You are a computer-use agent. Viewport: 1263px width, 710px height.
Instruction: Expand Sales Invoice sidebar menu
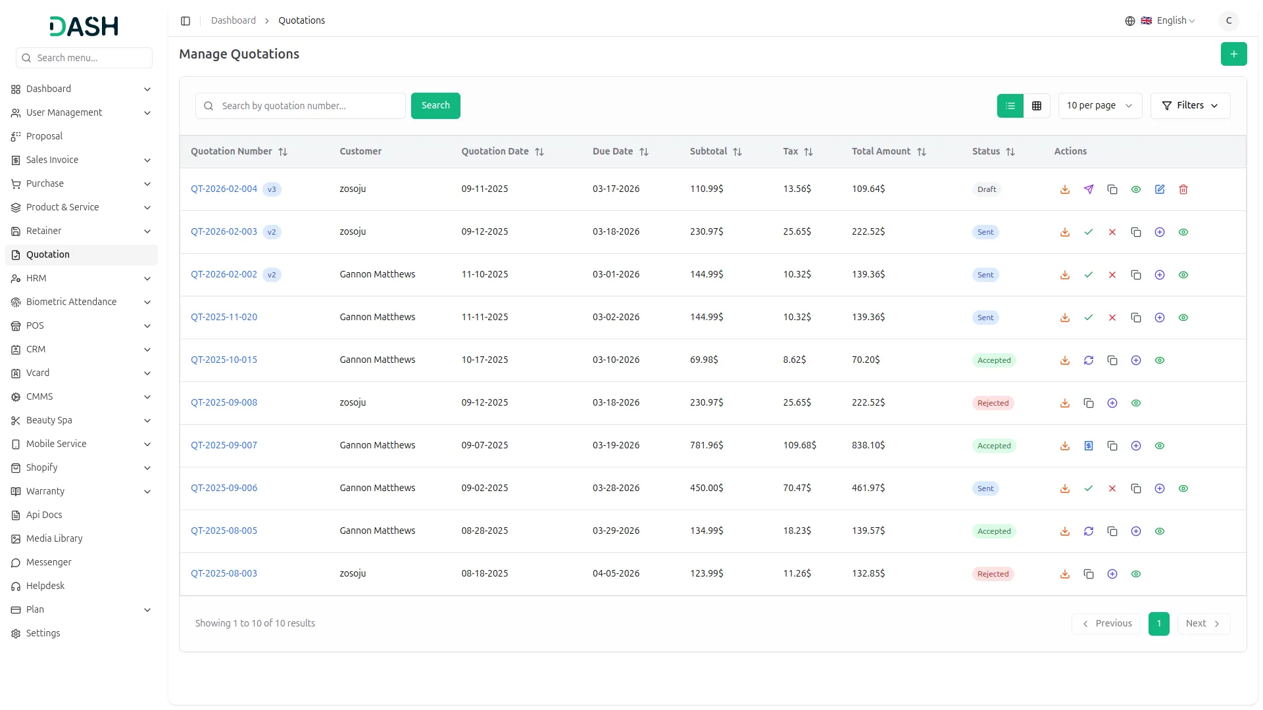tap(82, 160)
